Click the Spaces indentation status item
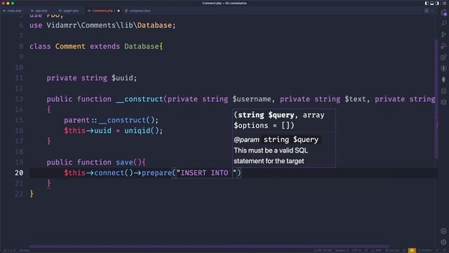Screen dimensions: 449x253 click(x=342, y=250)
